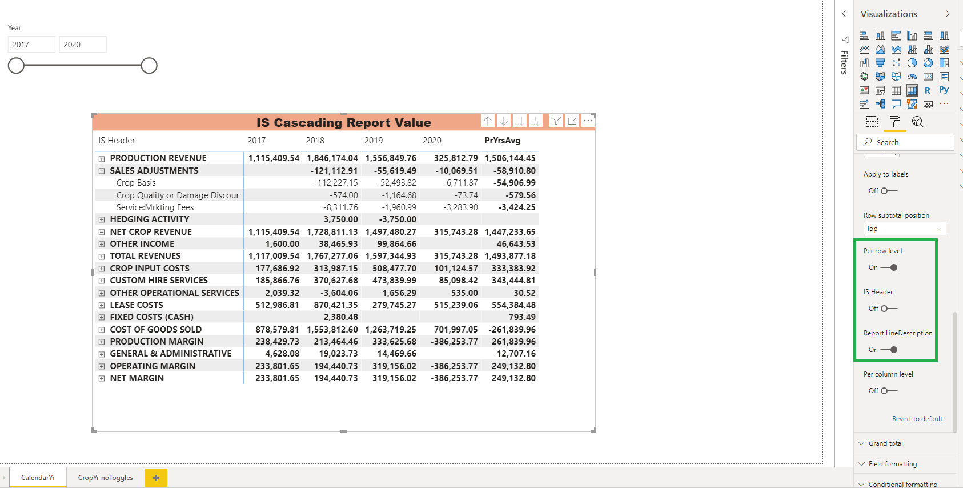Choose the Decomposition tree visual icon
The height and width of the screenshot is (488, 963).
point(880,104)
